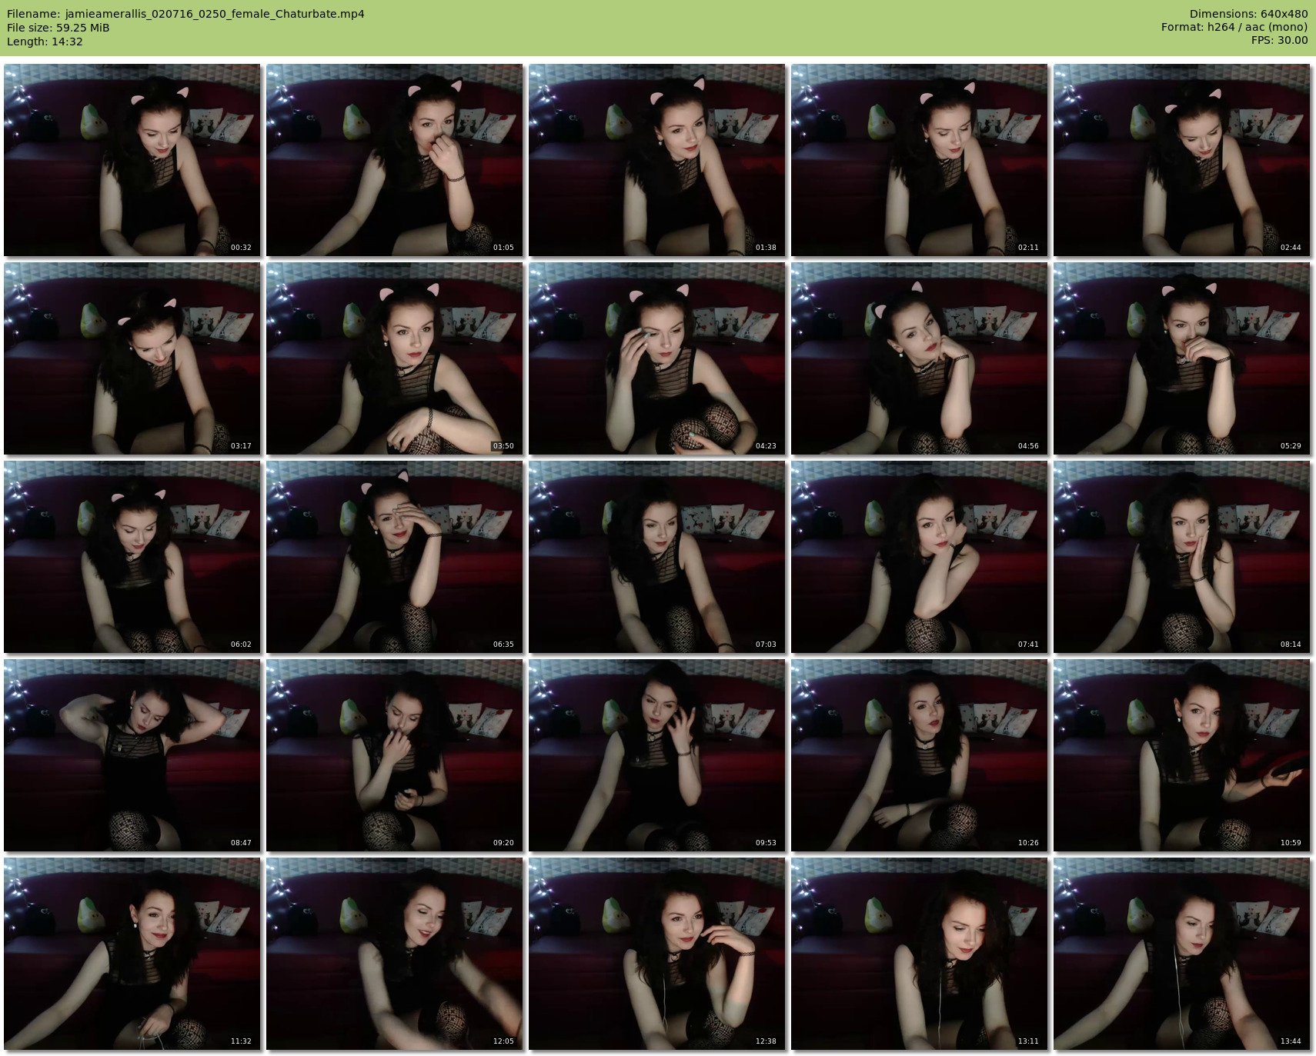Click the thumbnail timestamped 08:14

point(1182,557)
